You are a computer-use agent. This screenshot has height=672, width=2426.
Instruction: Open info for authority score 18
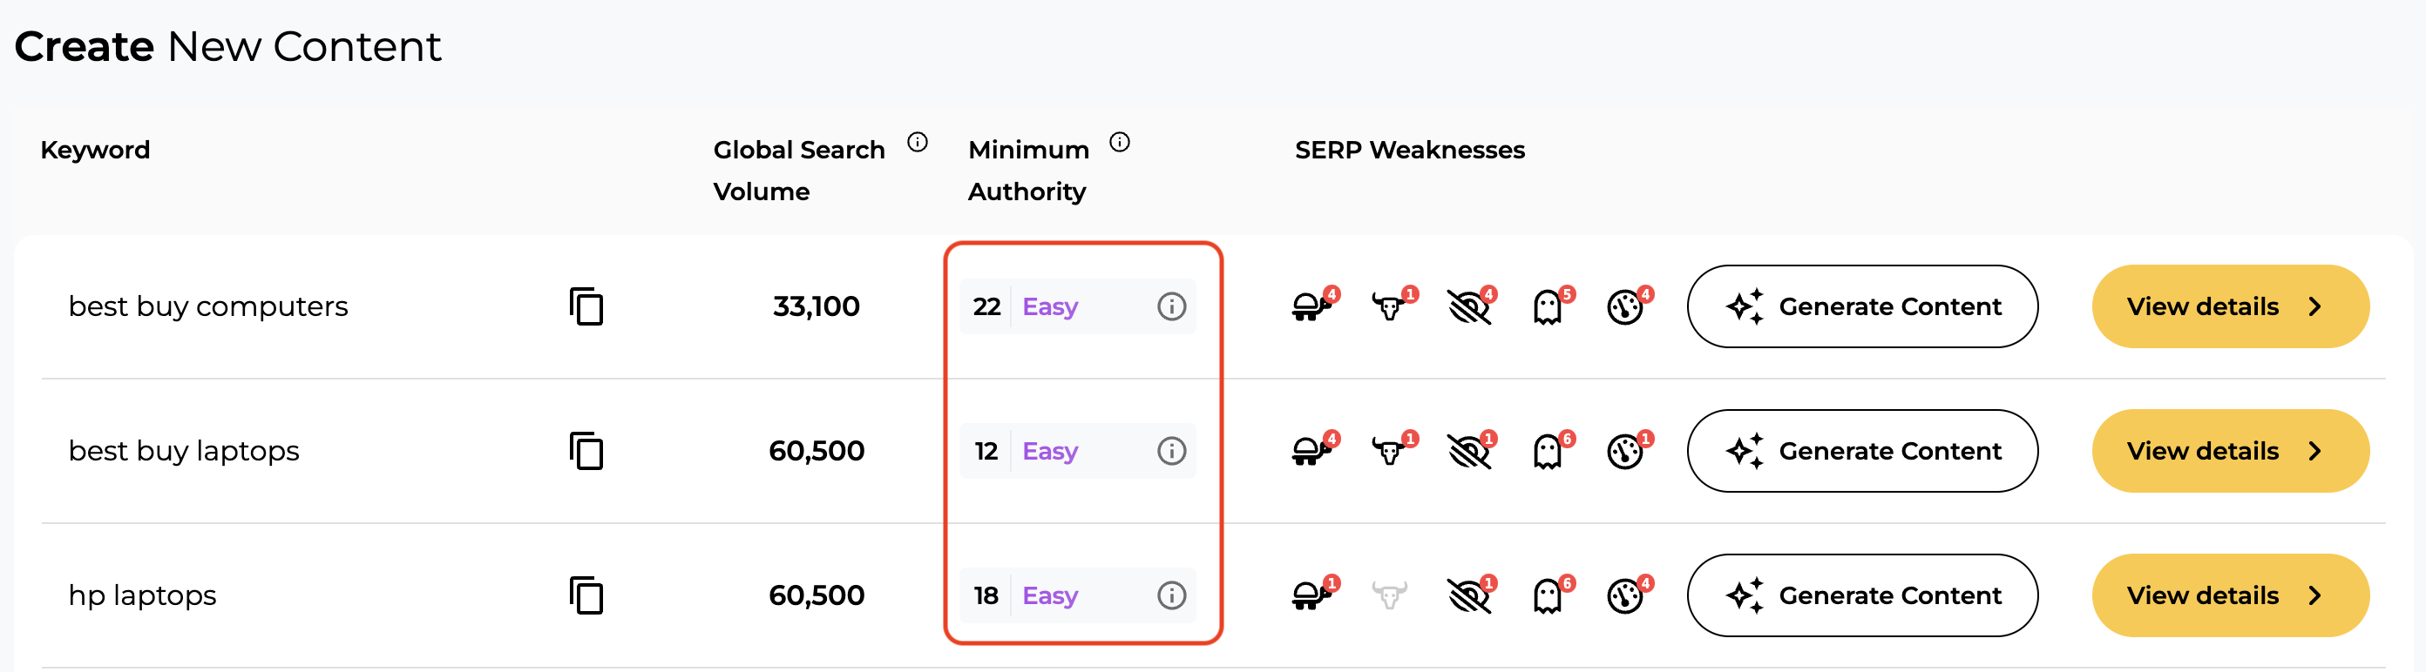pyautogui.click(x=1170, y=595)
